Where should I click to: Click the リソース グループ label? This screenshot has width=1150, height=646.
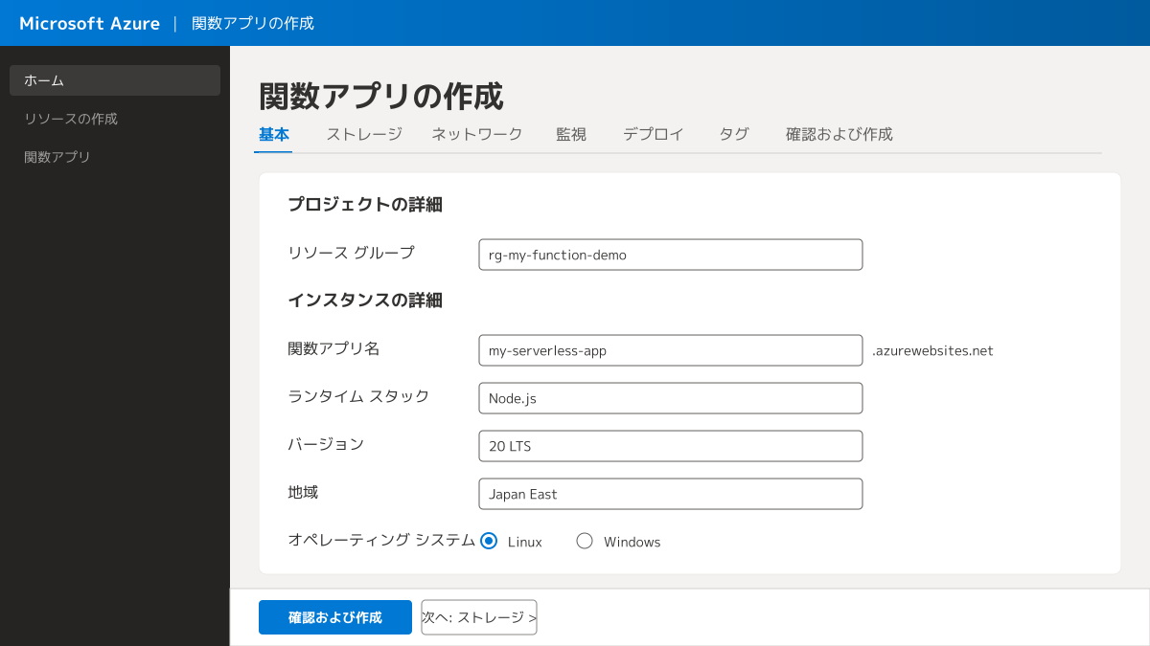pos(351,253)
